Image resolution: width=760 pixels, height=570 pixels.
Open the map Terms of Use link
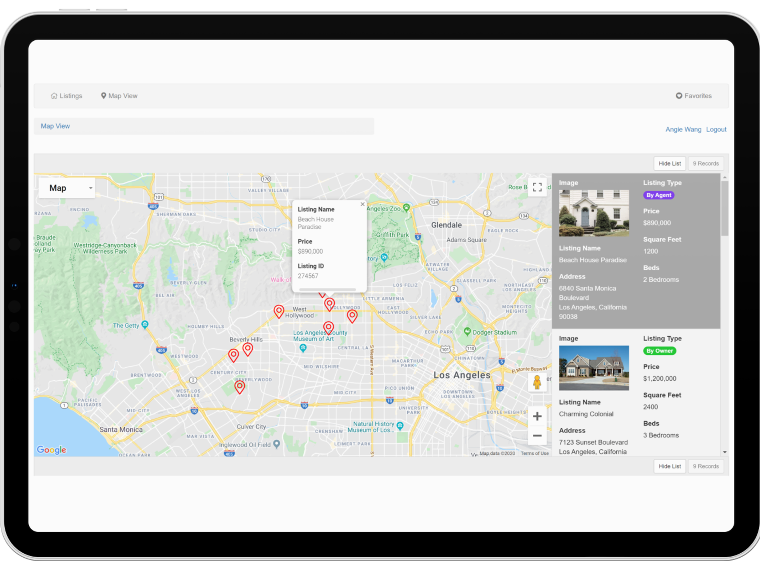(x=534, y=453)
